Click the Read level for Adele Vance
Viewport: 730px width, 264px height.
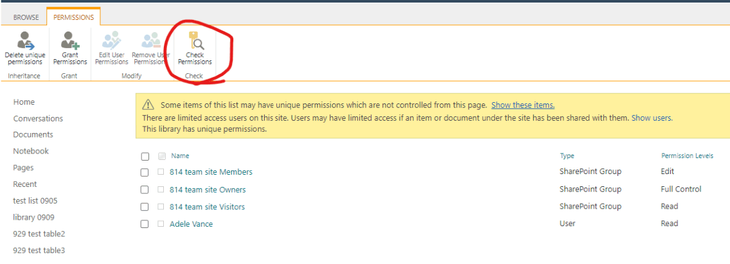click(670, 224)
